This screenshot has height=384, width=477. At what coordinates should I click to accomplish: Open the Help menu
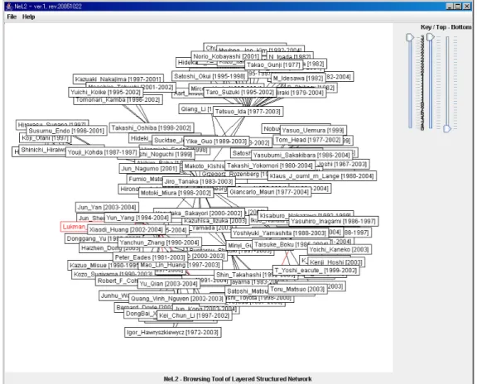point(29,17)
